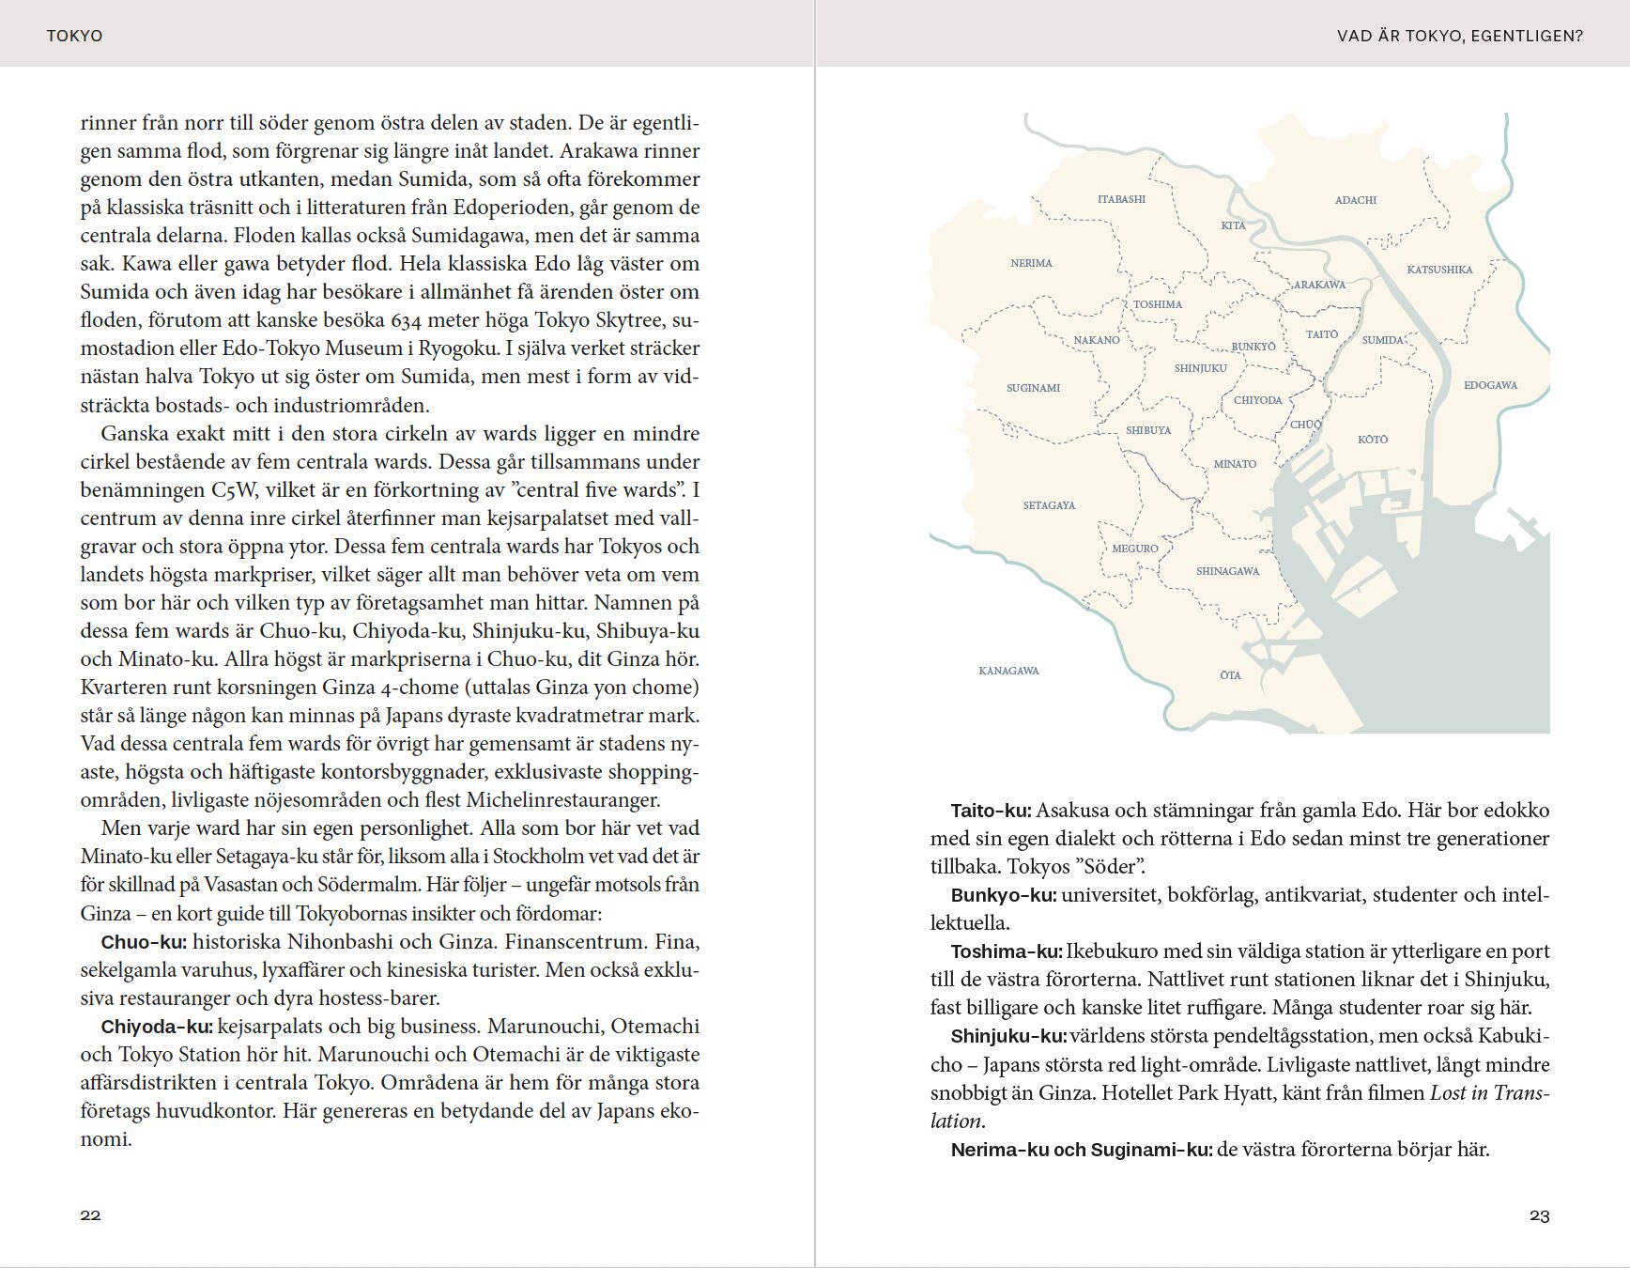1630x1268 pixels.
Task: Select the KATSUSHIKA label on the map
Action: point(1439,270)
